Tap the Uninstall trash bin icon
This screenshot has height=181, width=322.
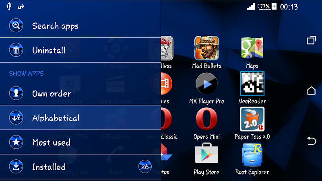pos(16,50)
